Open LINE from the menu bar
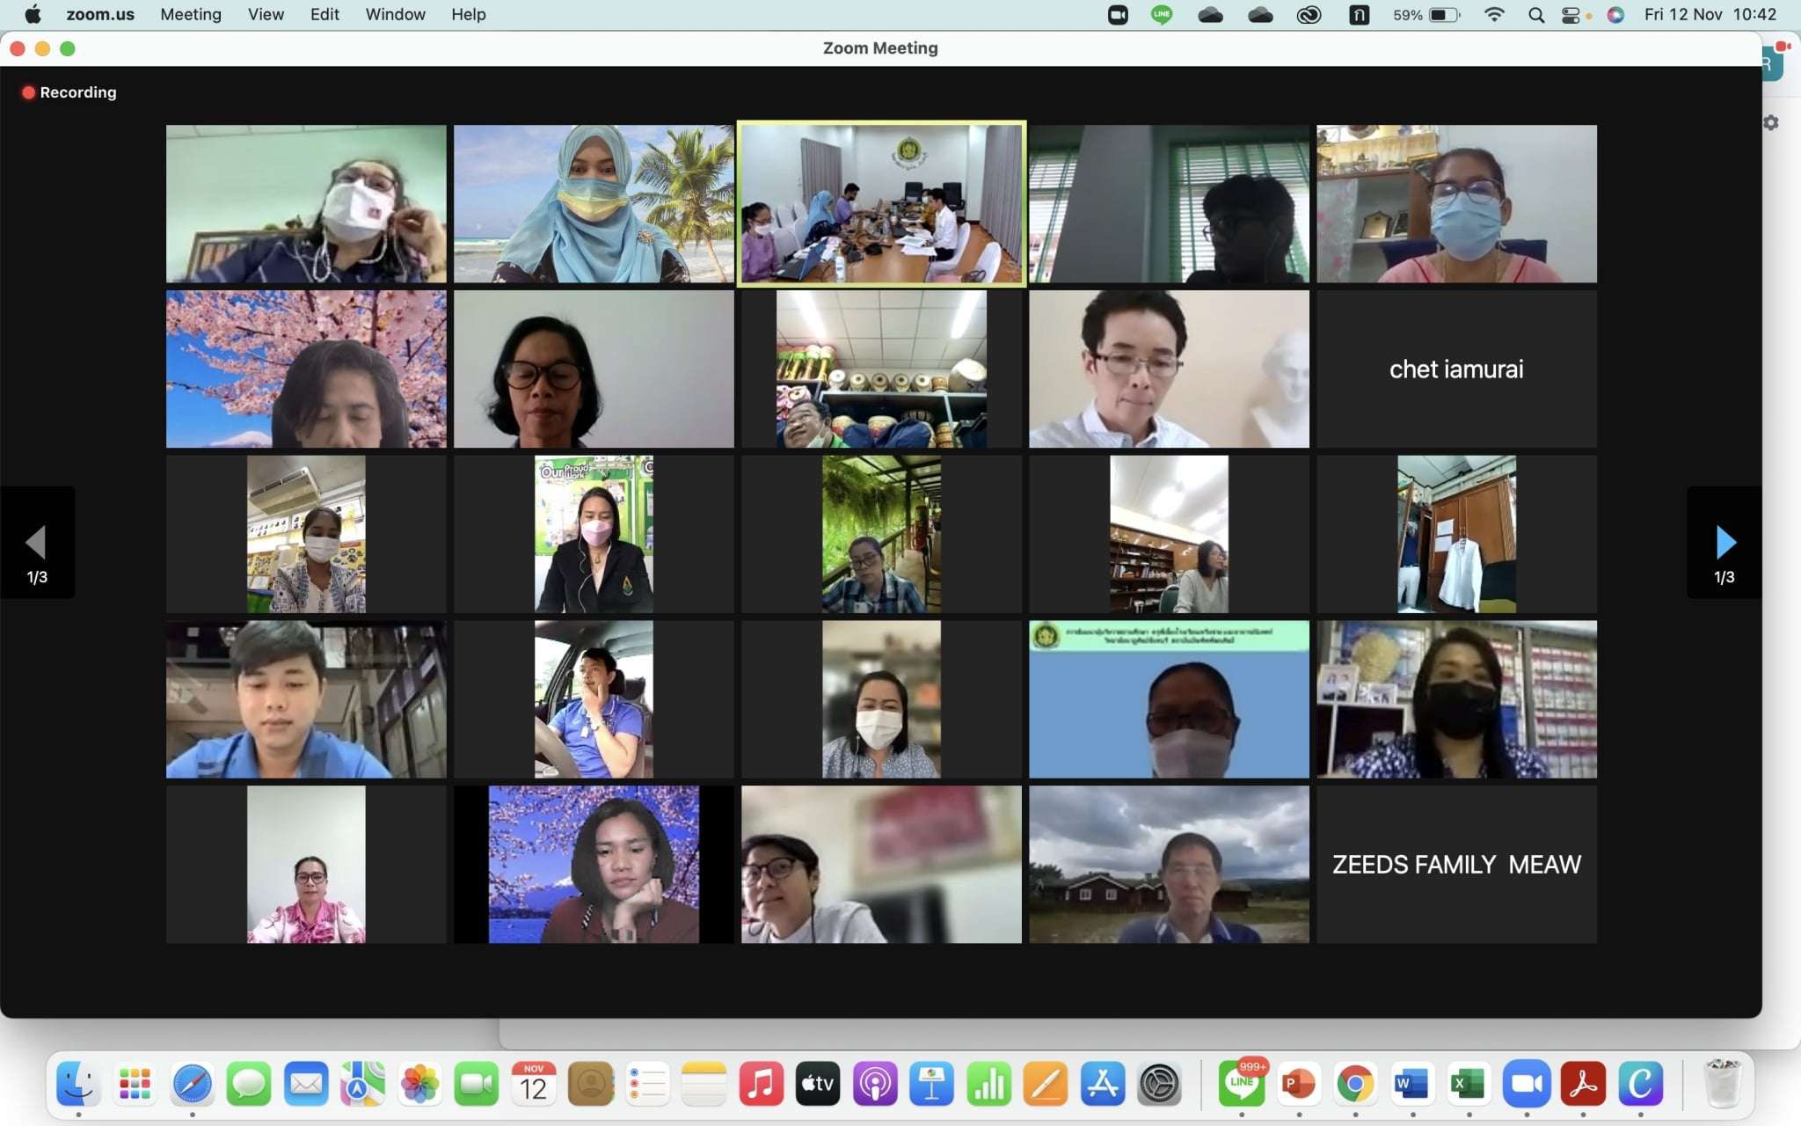This screenshot has width=1801, height=1126. pyautogui.click(x=1162, y=15)
